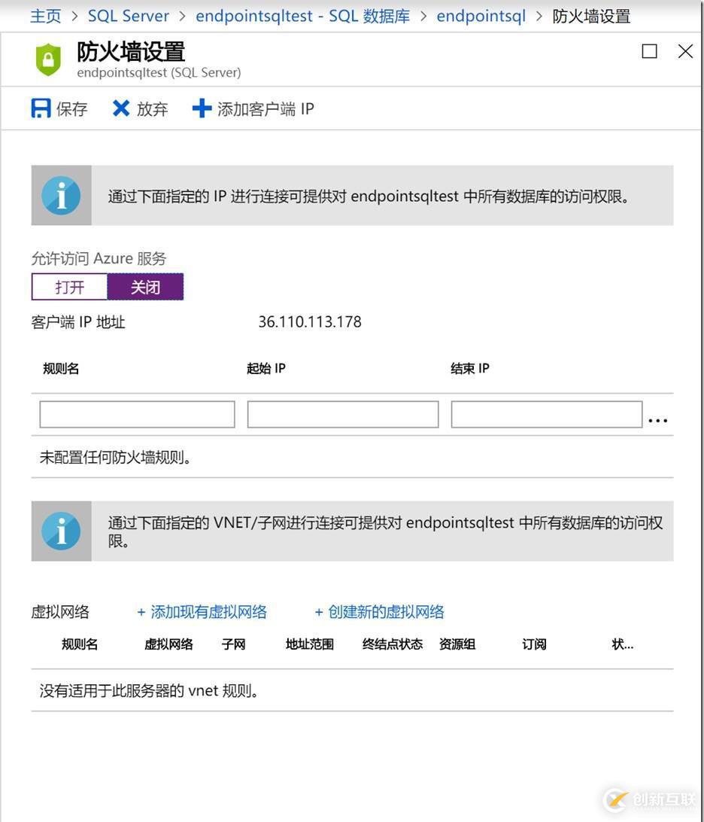Click the truncated 状... column header
This screenshot has width=704, height=822.
coord(623,644)
